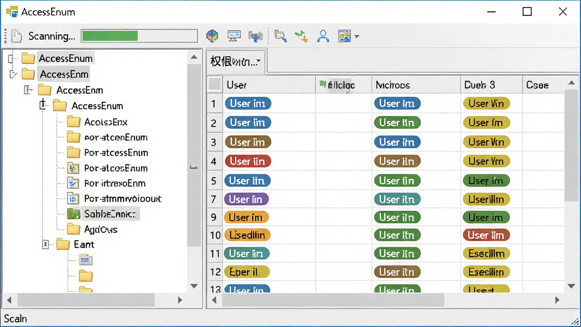The width and height of the screenshot is (581, 327).
Task: Select the green SahbeEank folder
Action: pos(102,214)
